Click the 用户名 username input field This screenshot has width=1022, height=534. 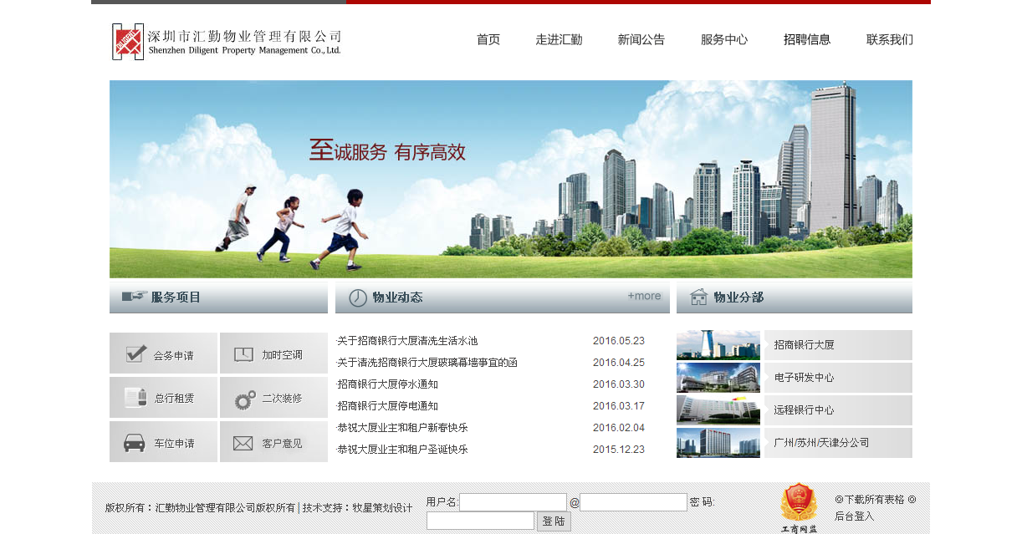514,502
